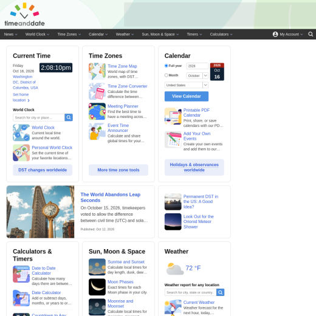This screenshot has height=316, width=316.
Task: Open the Current Weather umbrella icon
Action: 173,308
